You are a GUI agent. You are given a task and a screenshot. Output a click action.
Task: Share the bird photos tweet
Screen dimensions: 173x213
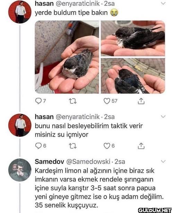click(x=141, y=101)
